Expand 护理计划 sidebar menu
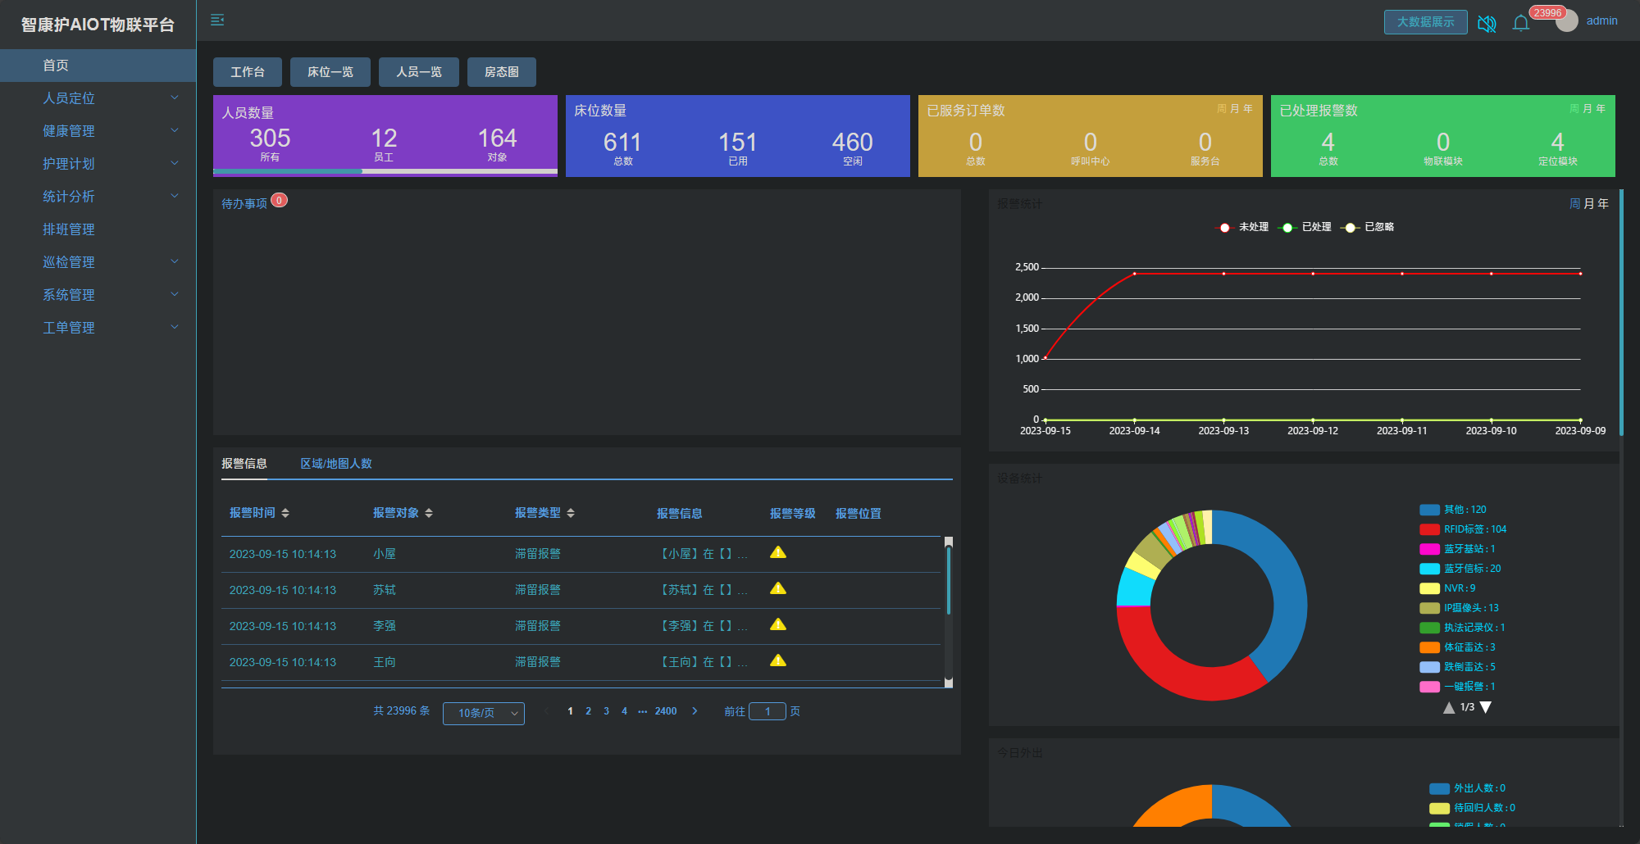 (98, 164)
